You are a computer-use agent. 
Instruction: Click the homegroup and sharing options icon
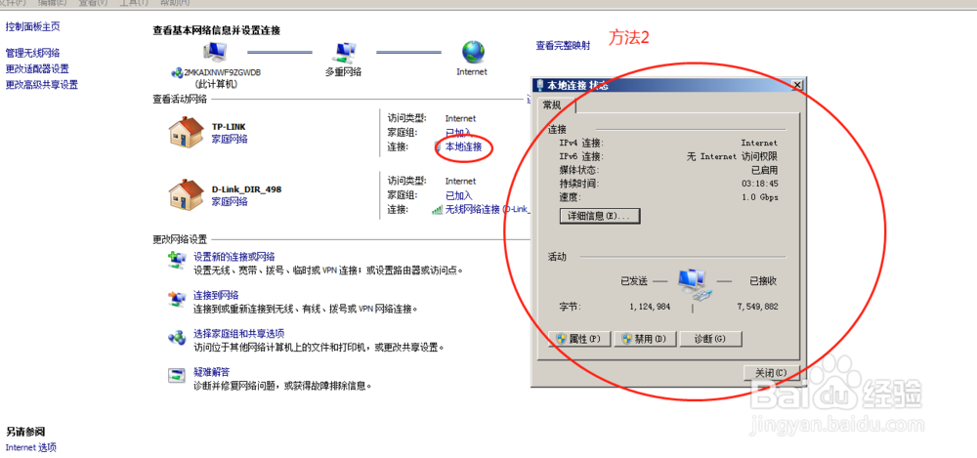pos(177,337)
